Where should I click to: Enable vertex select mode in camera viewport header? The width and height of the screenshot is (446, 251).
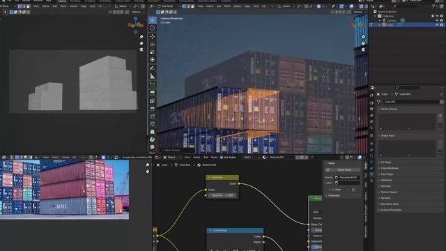click(x=184, y=6)
